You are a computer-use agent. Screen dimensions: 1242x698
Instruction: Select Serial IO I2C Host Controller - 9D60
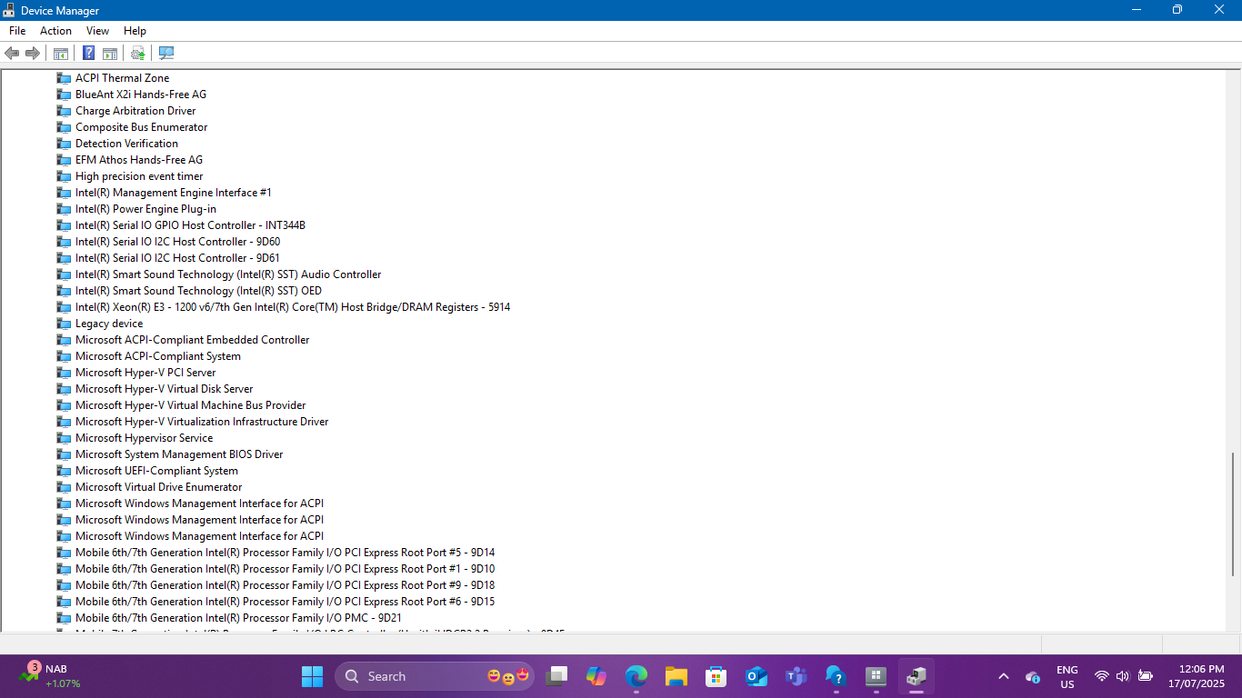pos(177,242)
